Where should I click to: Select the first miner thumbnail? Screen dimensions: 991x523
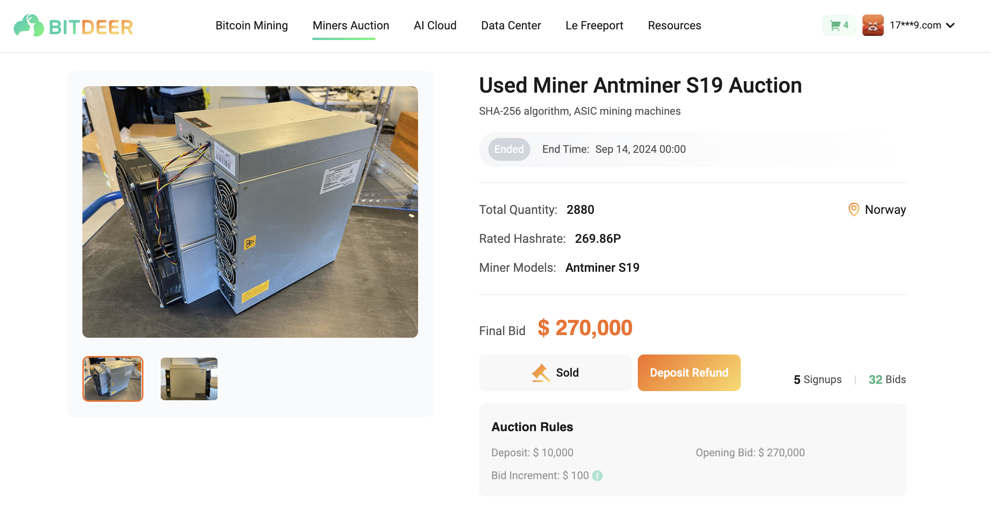(113, 379)
